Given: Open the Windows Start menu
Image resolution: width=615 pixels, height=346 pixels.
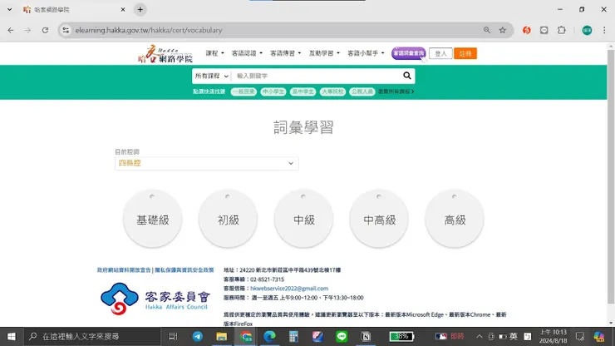Looking at the screenshot, I should click(12, 337).
